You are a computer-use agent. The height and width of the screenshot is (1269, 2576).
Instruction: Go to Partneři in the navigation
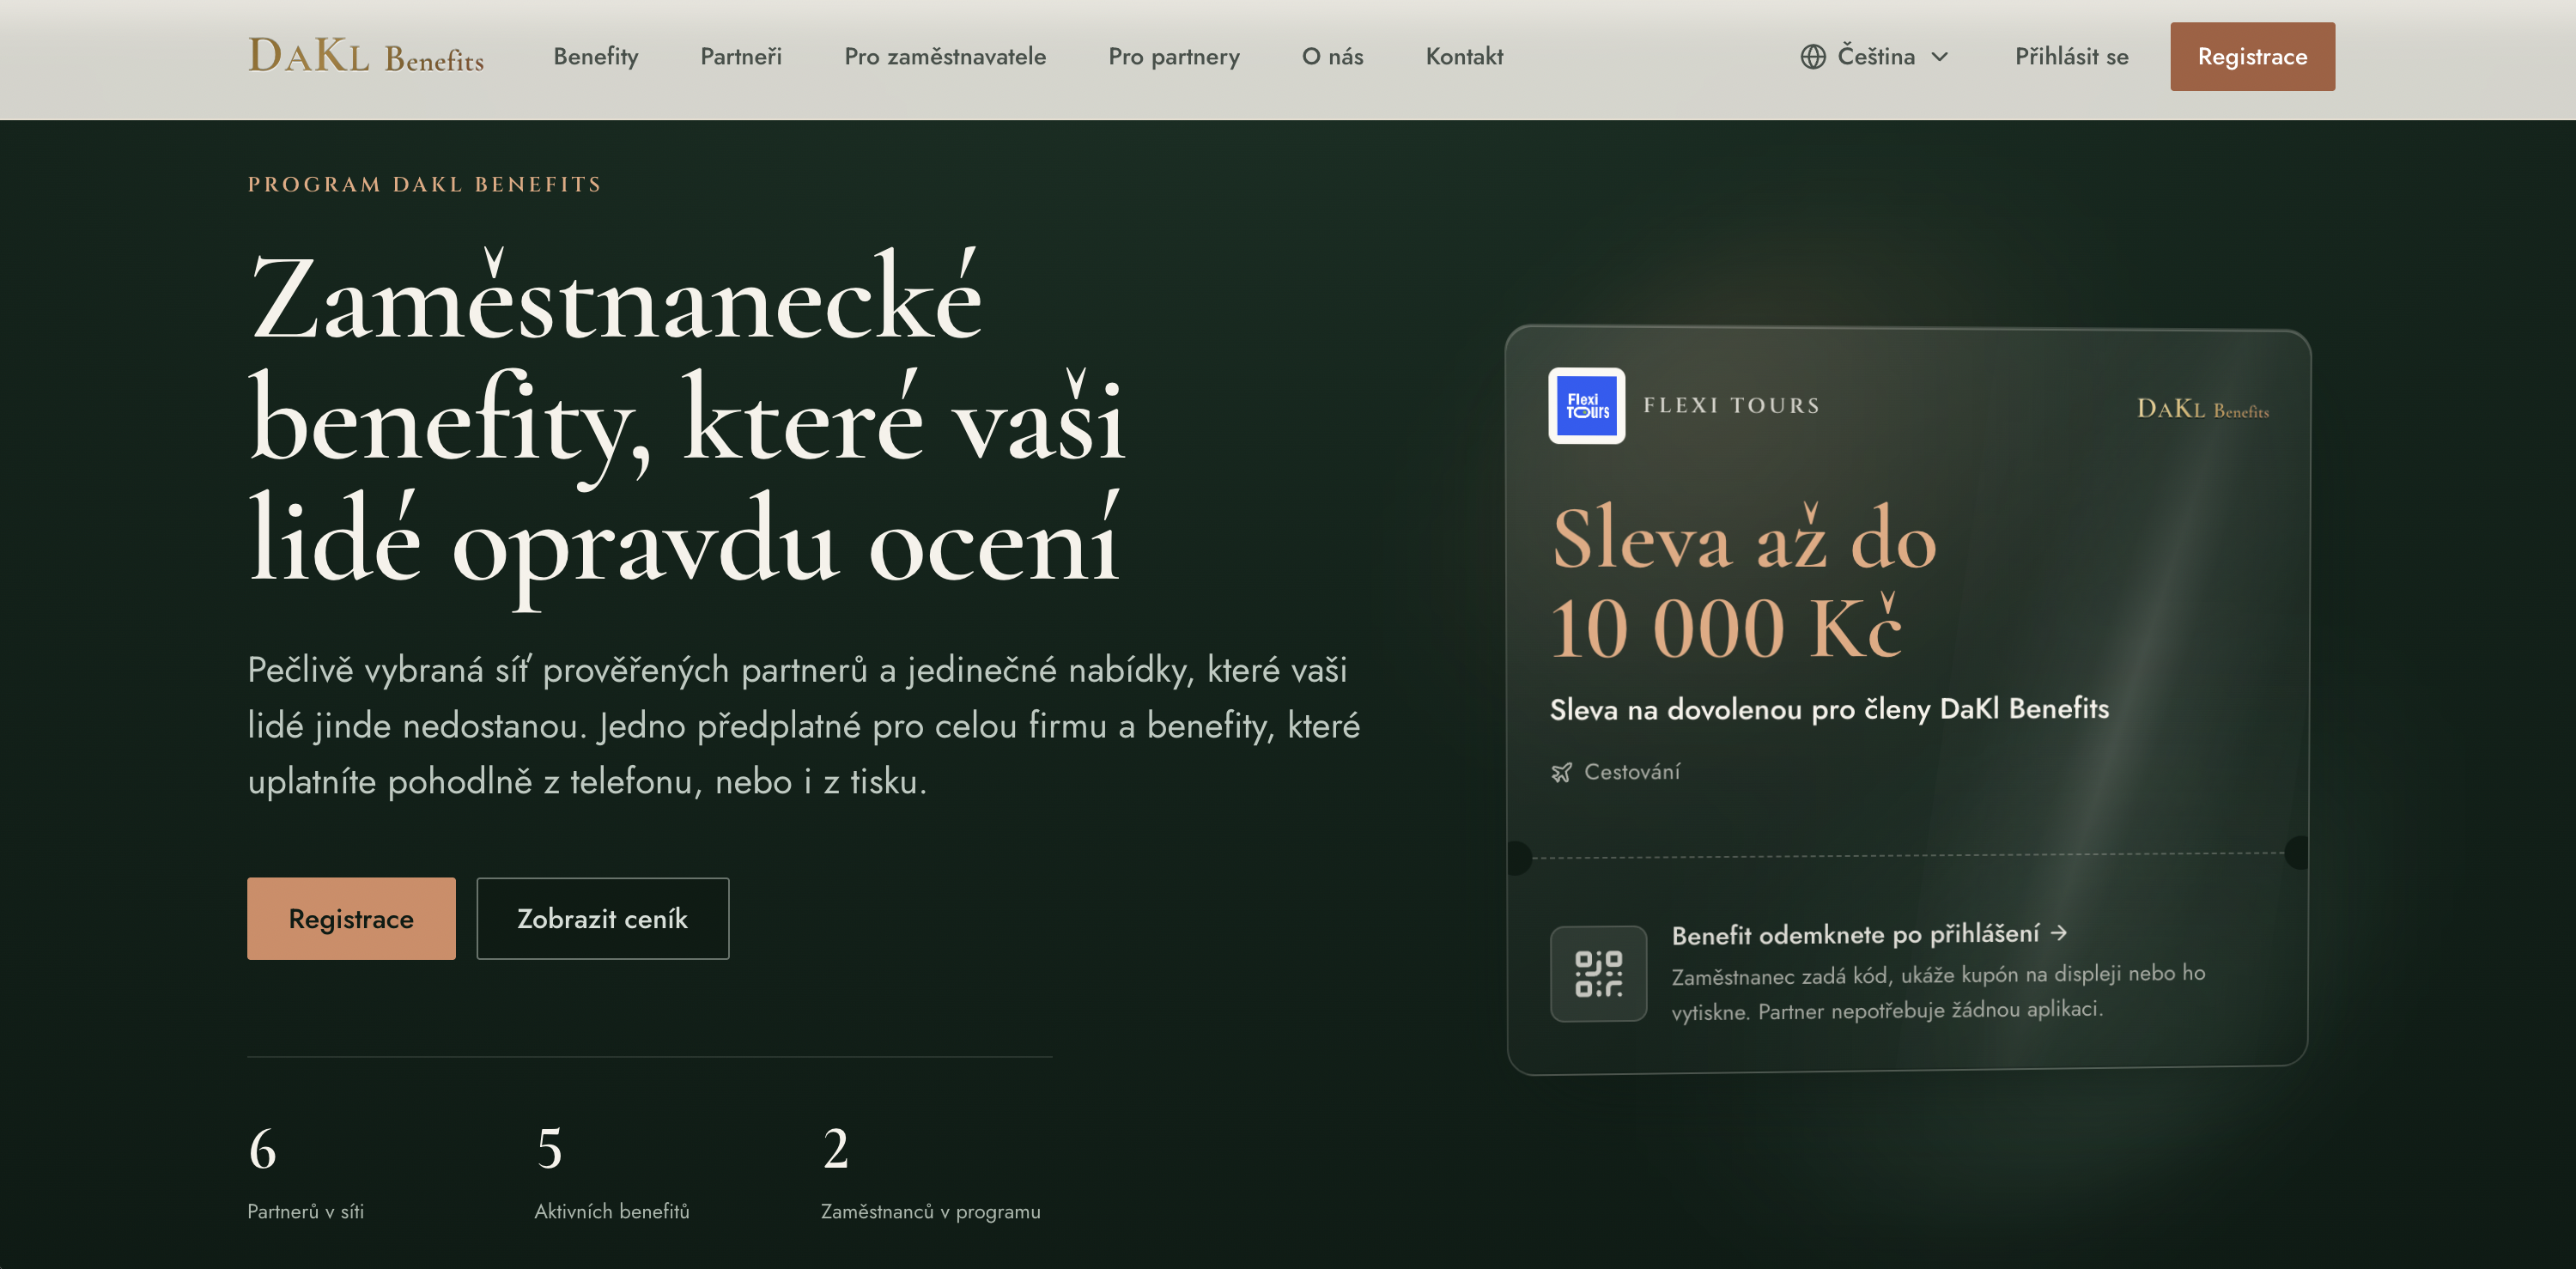[741, 57]
